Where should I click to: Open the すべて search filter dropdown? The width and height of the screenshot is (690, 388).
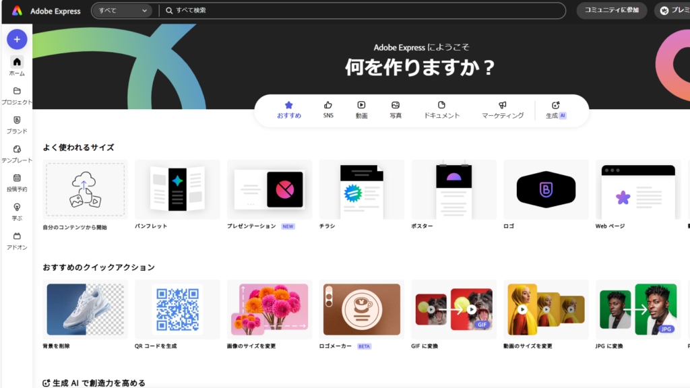pos(121,11)
